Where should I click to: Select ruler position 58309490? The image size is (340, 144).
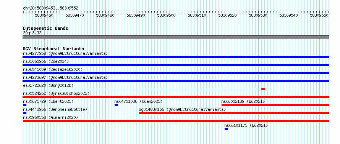pos(136,15)
